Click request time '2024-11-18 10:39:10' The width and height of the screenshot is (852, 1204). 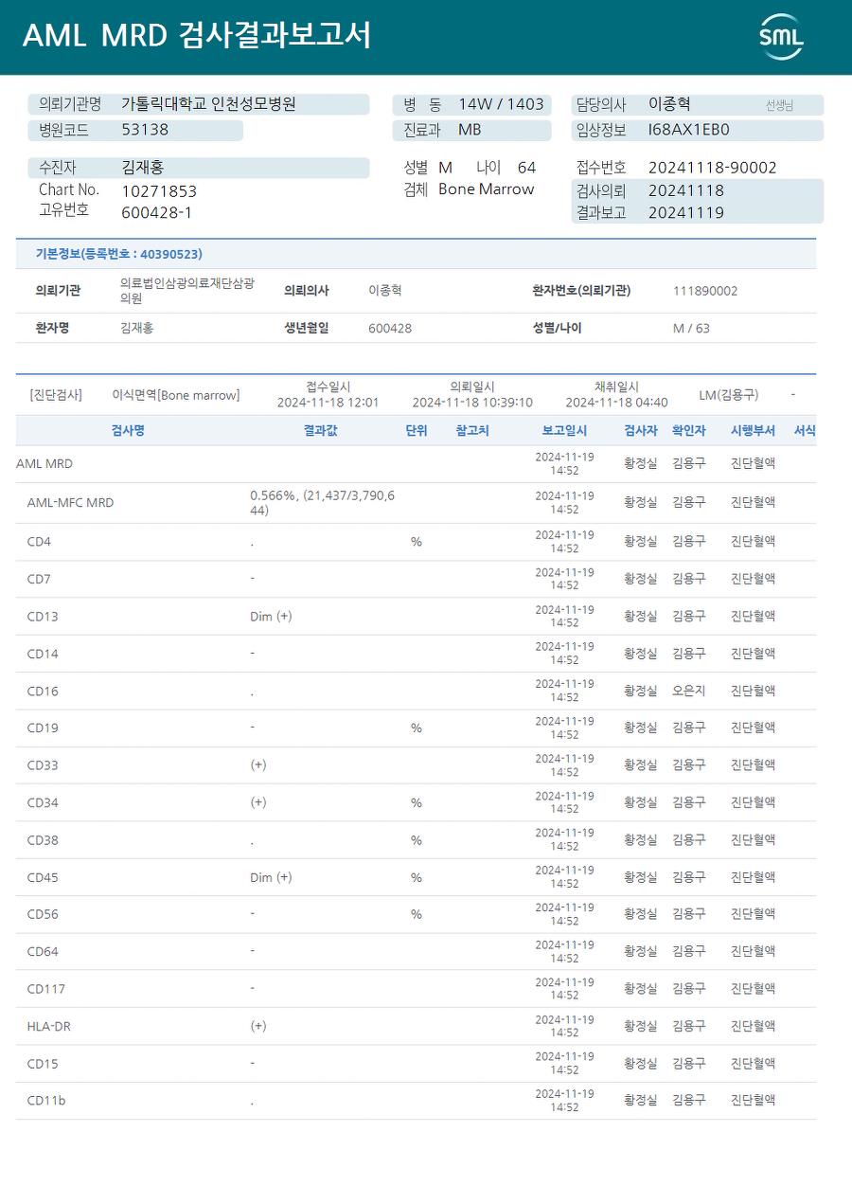click(472, 403)
